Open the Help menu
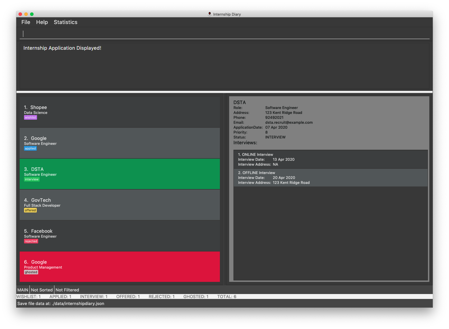 pos(42,22)
